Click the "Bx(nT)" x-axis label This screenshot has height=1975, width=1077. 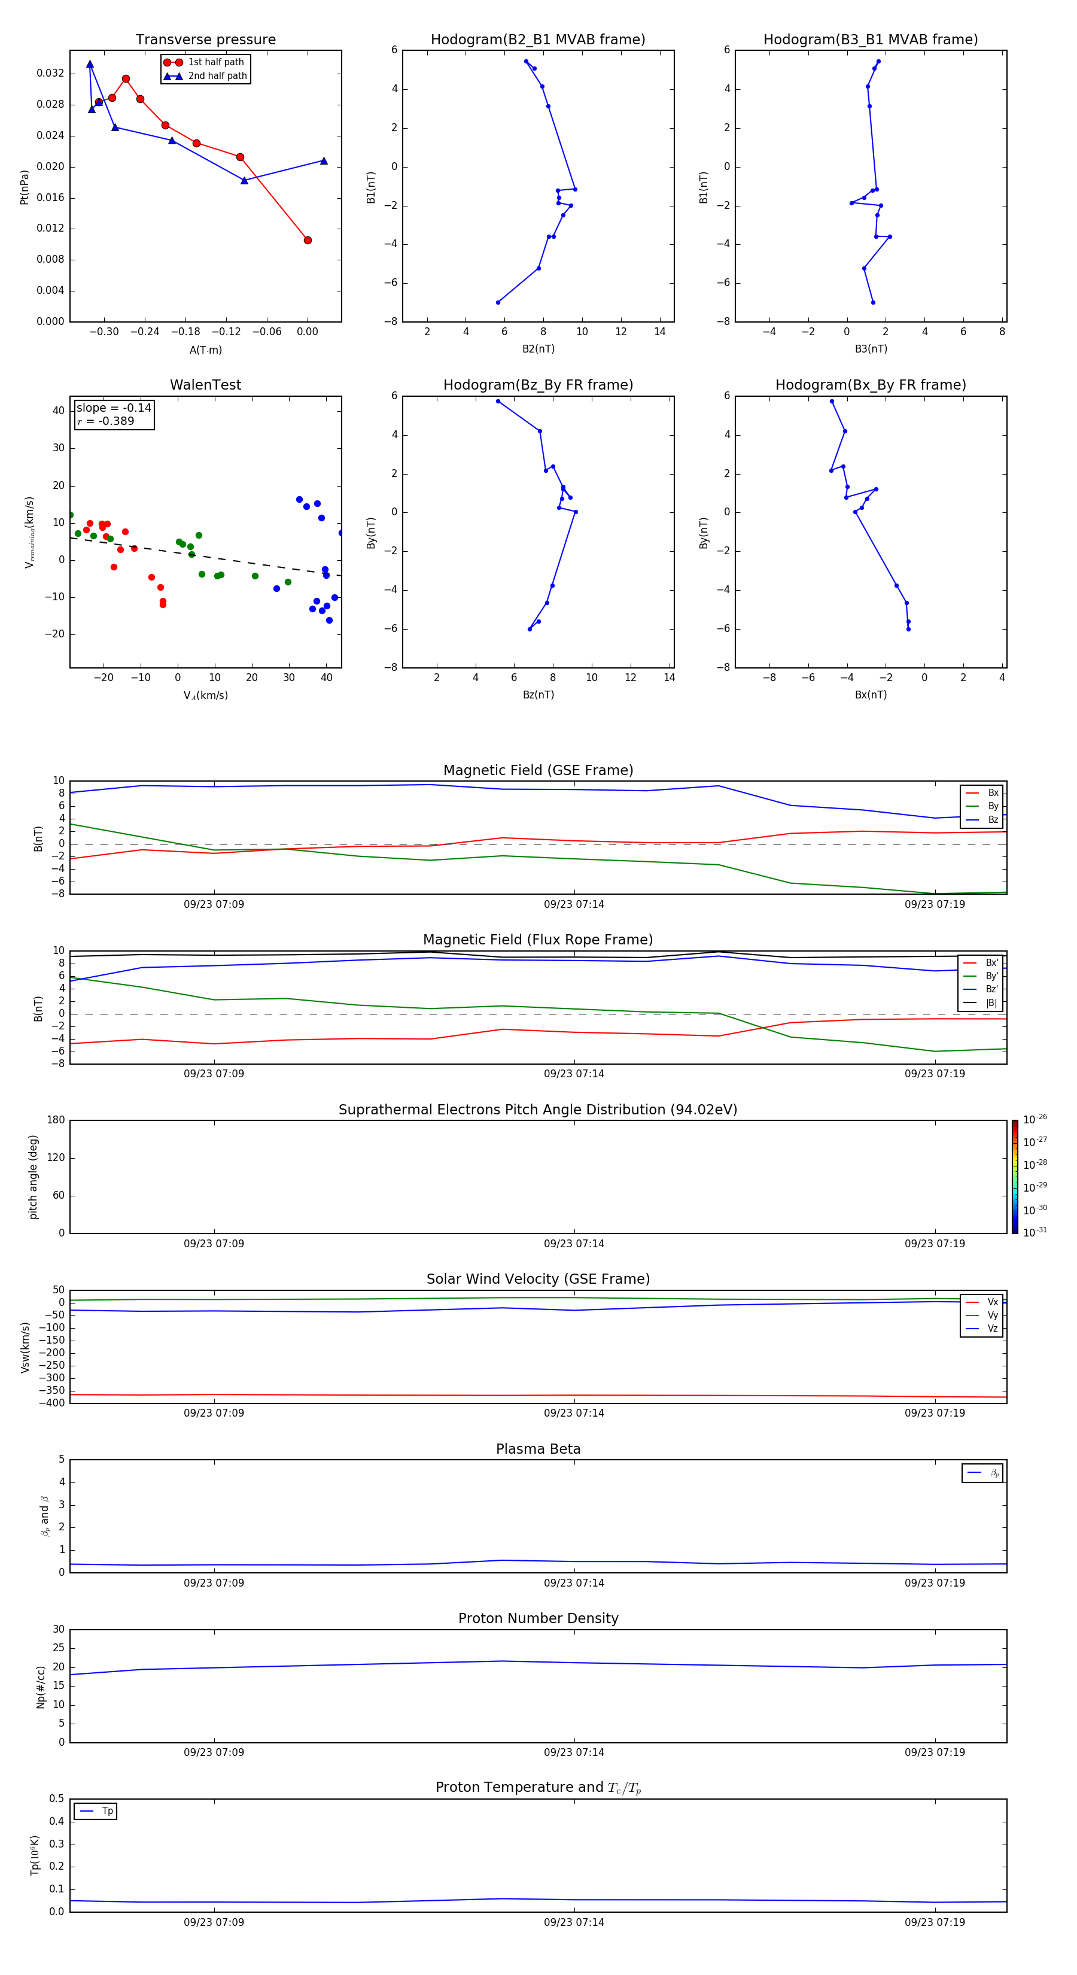[871, 695]
